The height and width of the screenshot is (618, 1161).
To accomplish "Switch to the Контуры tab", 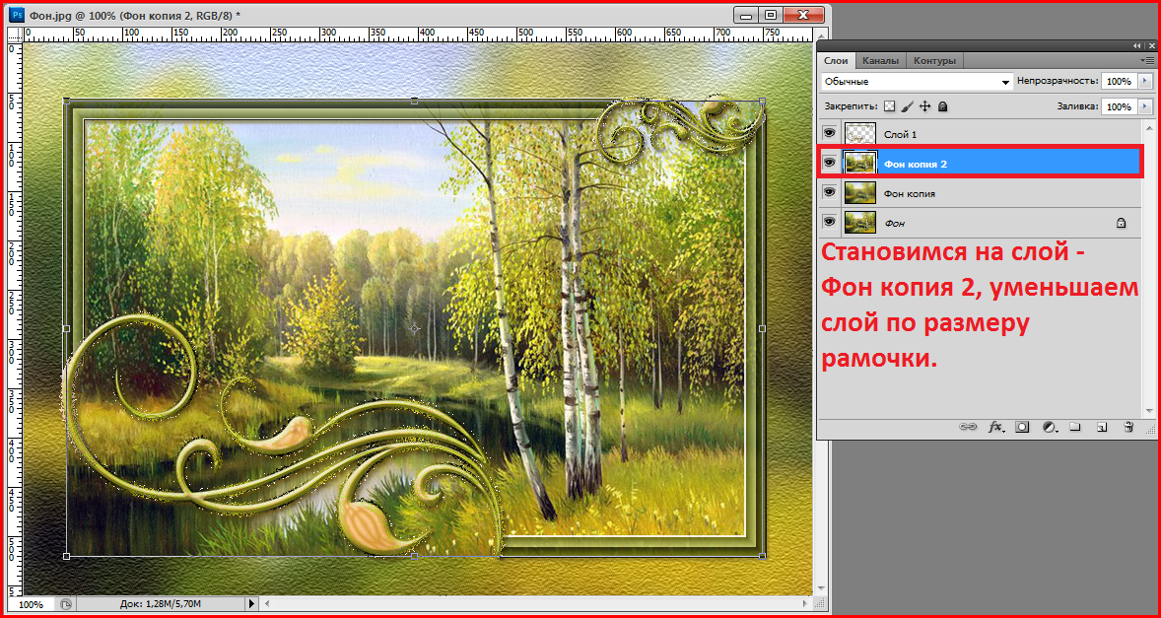I will [x=934, y=61].
